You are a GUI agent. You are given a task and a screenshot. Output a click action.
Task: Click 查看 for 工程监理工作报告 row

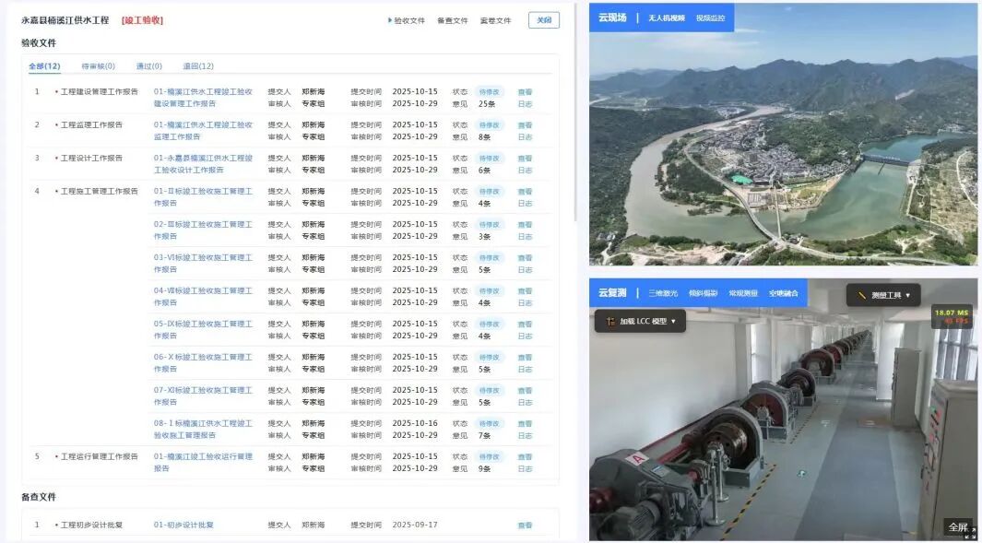[x=525, y=125]
